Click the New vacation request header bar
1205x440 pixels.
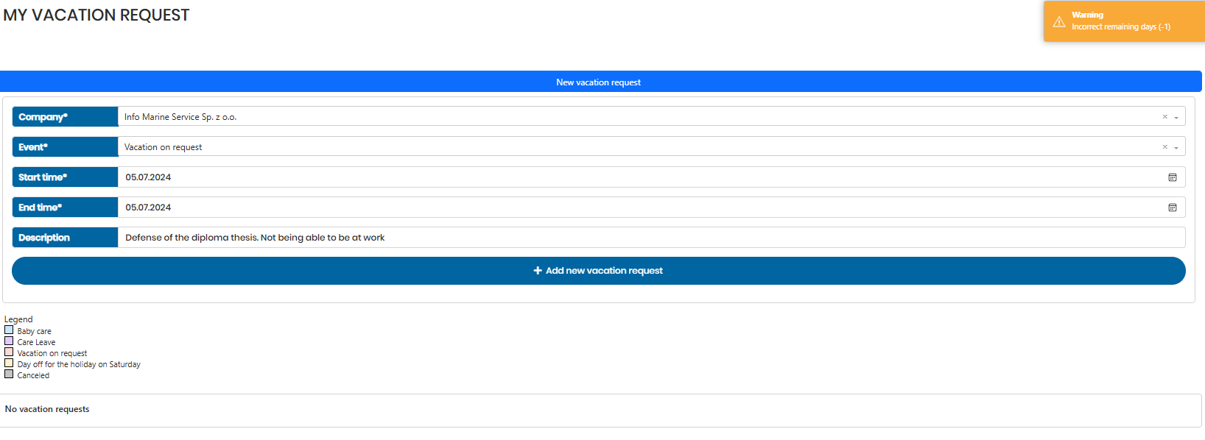(600, 82)
